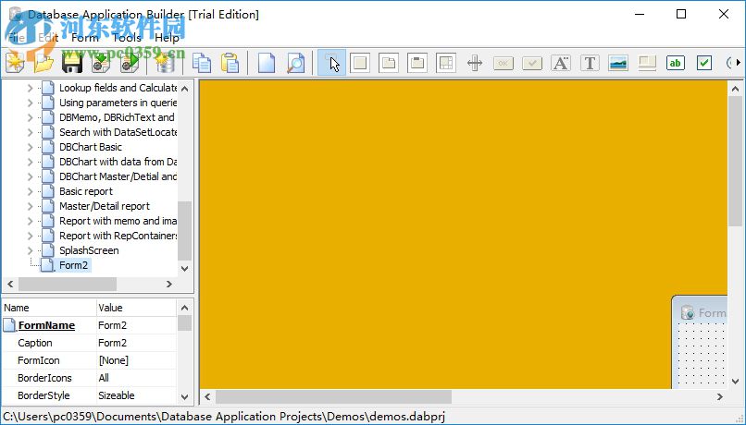The height and width of the screenshot is (425, 746).
Task: Click the Run project green play icon
Action: 130,63
